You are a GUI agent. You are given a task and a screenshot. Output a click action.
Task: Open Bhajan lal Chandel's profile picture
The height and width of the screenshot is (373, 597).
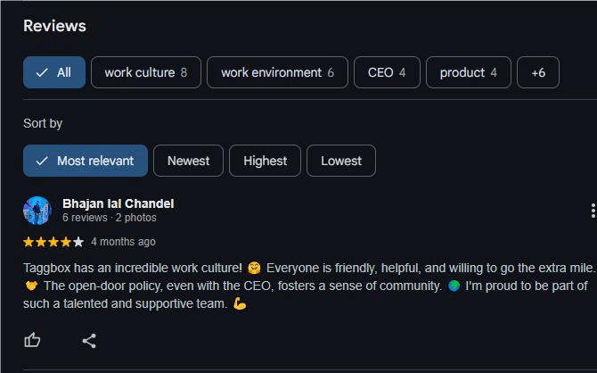click(37, 211)
